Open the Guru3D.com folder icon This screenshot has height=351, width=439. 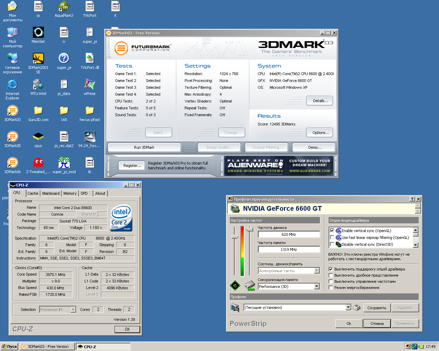(x=38, y=113)
